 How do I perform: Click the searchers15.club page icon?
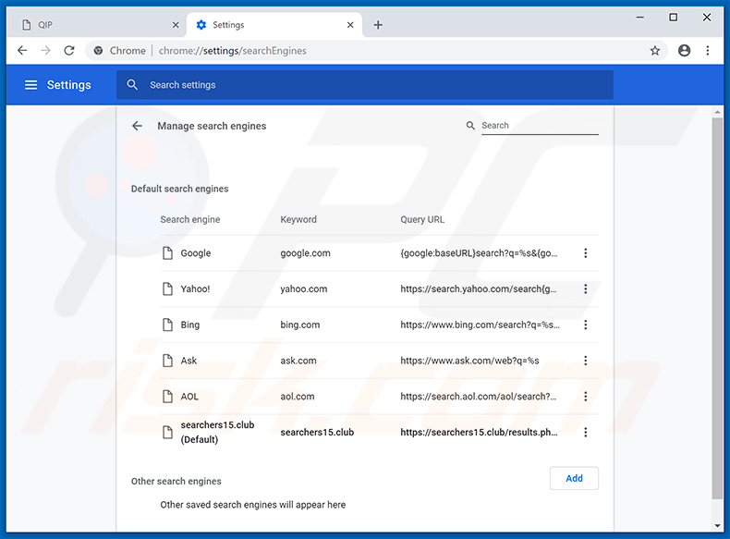pos(167,433)
